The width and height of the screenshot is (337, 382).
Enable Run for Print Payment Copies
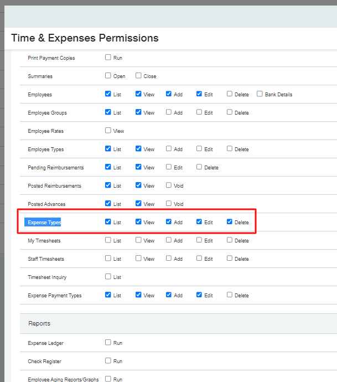pyautogui.click(x=108, y=57)
